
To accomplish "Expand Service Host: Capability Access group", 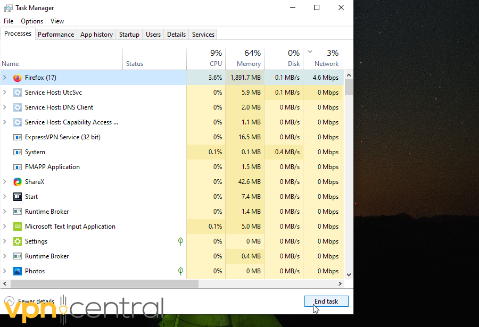I will pyautogui.click(x=5, y=122).
